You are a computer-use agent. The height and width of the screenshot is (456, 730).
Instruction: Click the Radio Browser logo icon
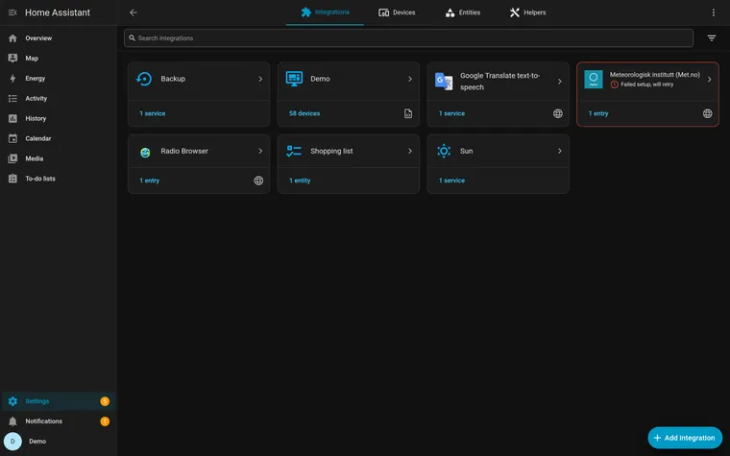(x=145, y=152)
